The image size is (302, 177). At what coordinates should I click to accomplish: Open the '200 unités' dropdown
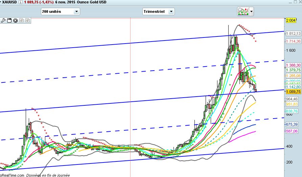pyautogui.click(x=61, y=11)
